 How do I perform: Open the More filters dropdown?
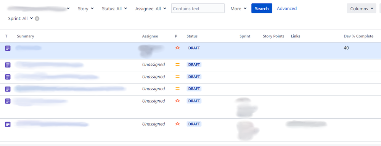pos(239,8)
